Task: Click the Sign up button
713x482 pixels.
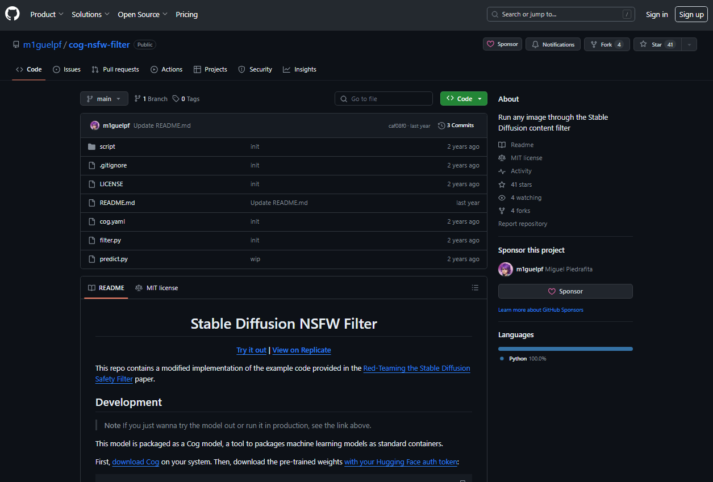Action: [x=691, y=14]
